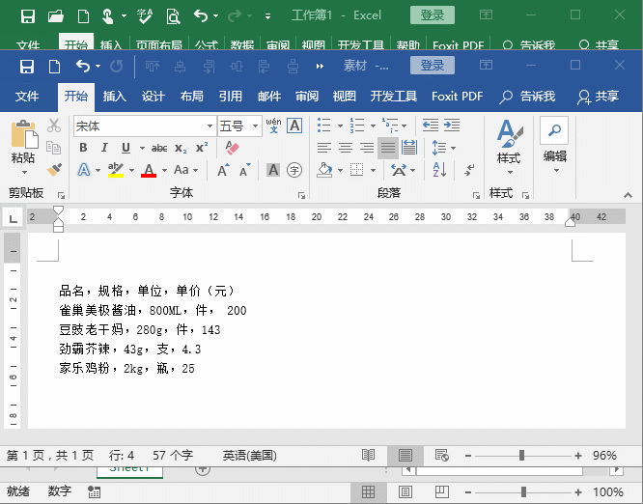Click the shading paint bucket icon
Image resolution: width=643 pixels, height=504 pixels.
(324, 170)
